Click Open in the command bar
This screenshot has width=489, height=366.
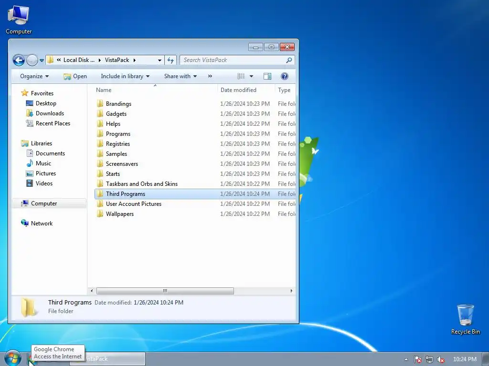pos(75,76)
